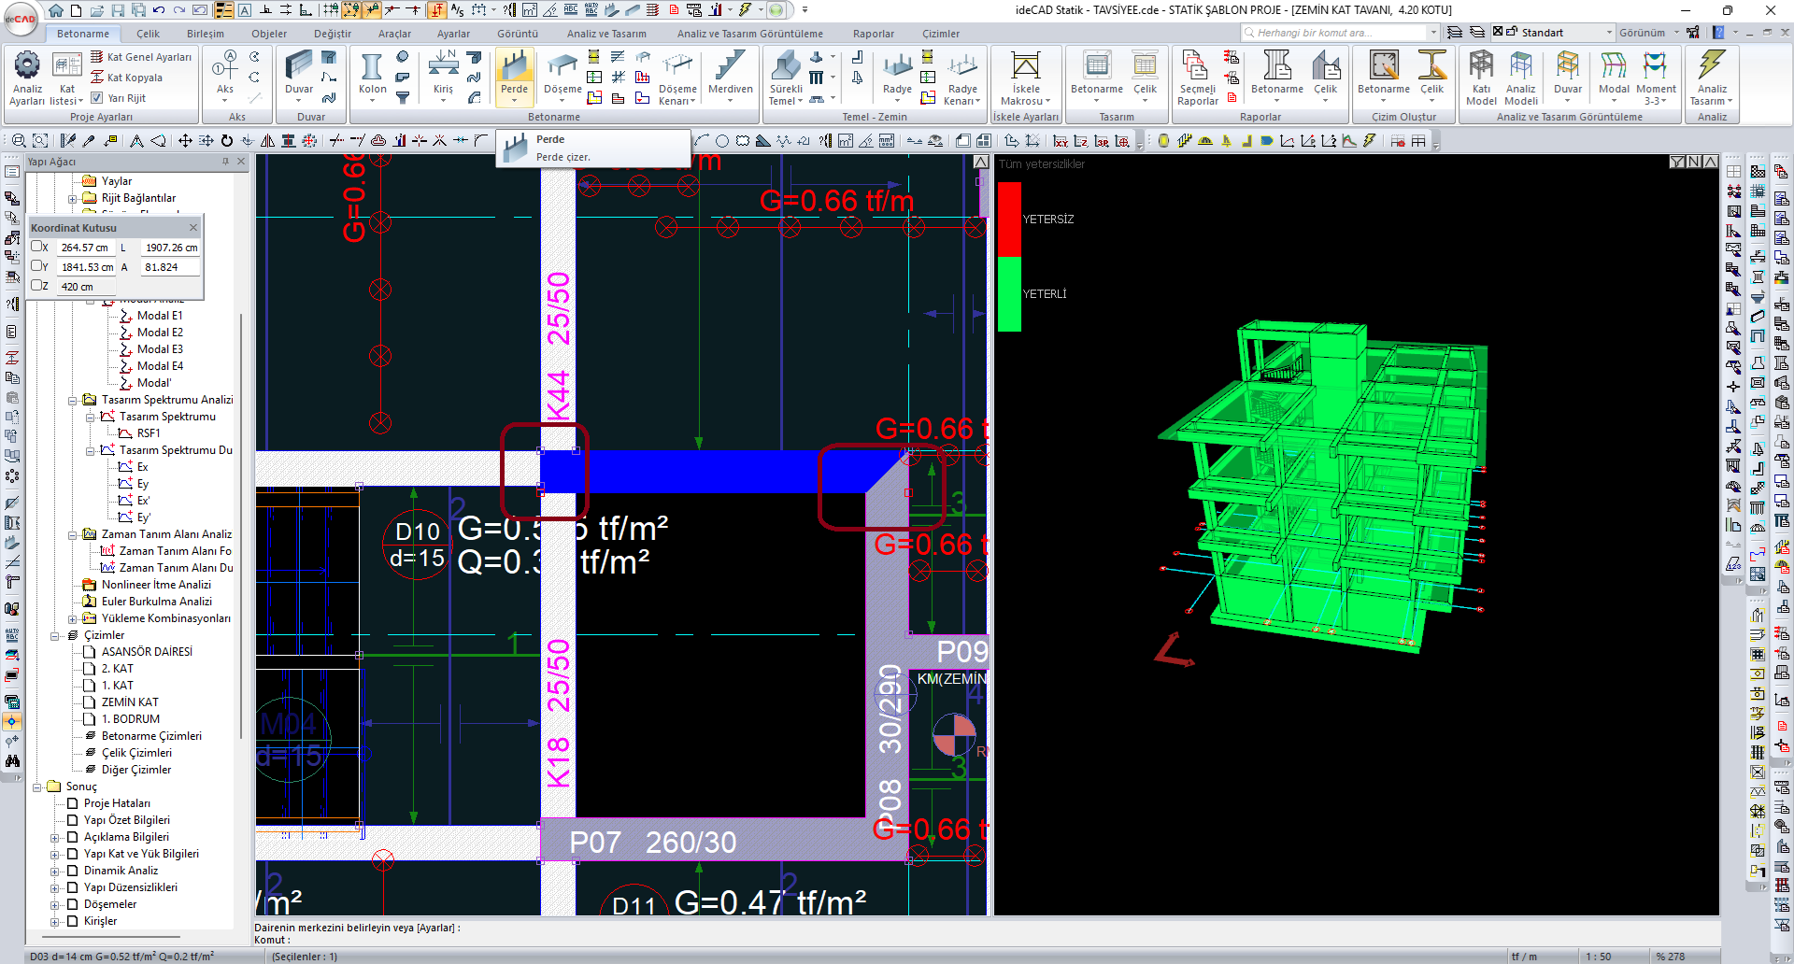The width and height of the screenshot is (1794, 964).
Task: Switch to the Çelik ribbon tab
Action: click(x=149, y=34)
